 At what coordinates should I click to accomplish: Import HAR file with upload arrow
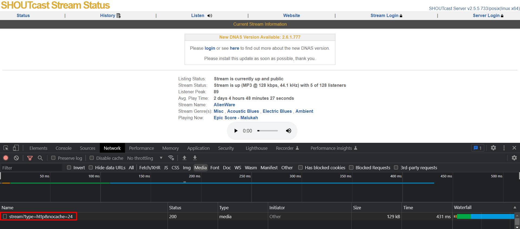(184, 158)
